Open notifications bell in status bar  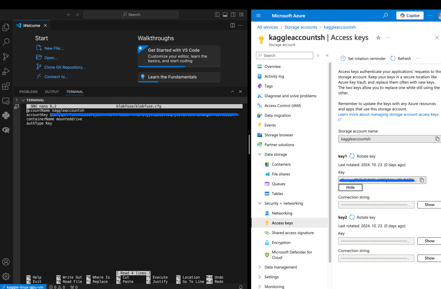tap(241, 287)
